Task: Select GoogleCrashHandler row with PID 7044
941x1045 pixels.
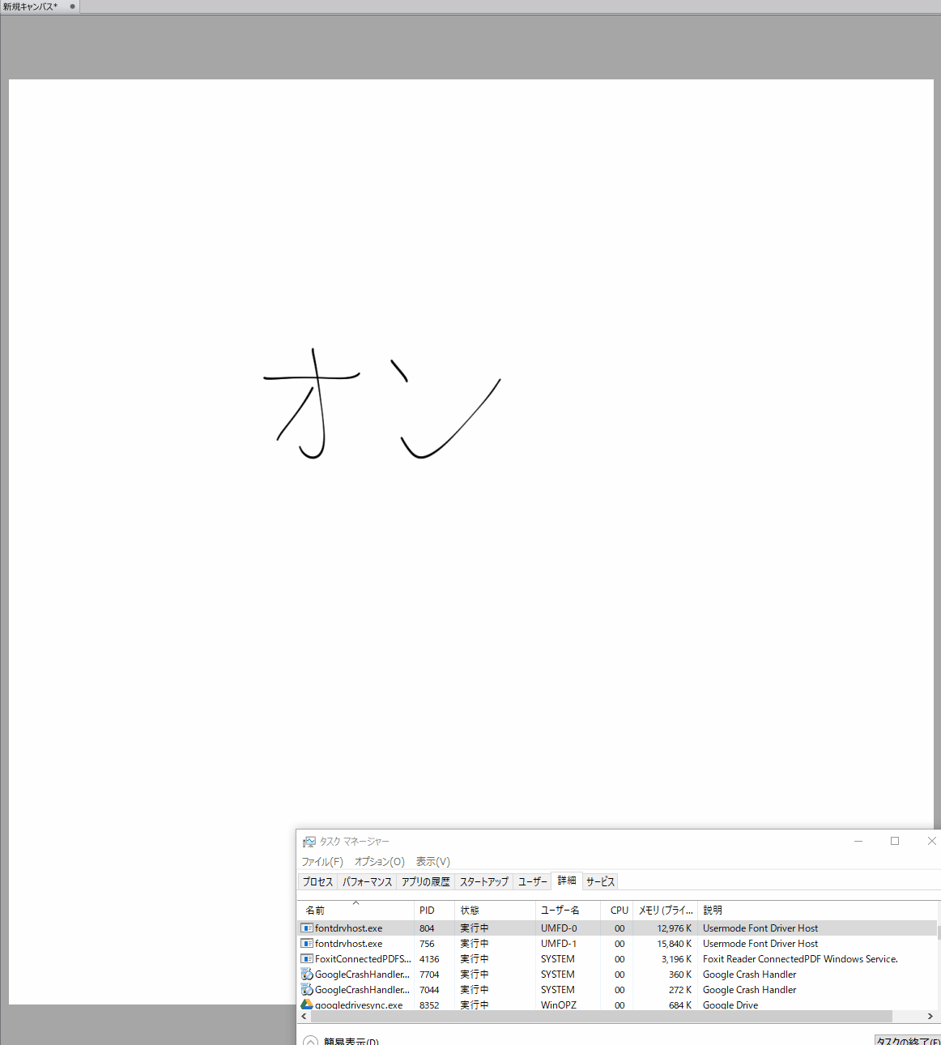Action: click(x=617, y=990)
